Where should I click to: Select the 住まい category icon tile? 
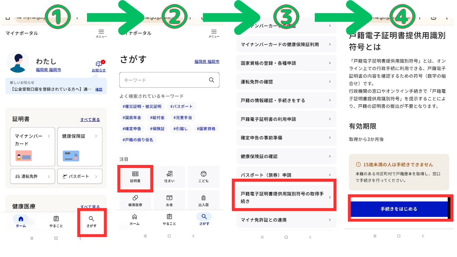pos(169,177)
